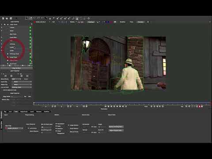Toggle the Shear motion checkbox
This screenshot has width=212, height=159.
tap(56, 131)
